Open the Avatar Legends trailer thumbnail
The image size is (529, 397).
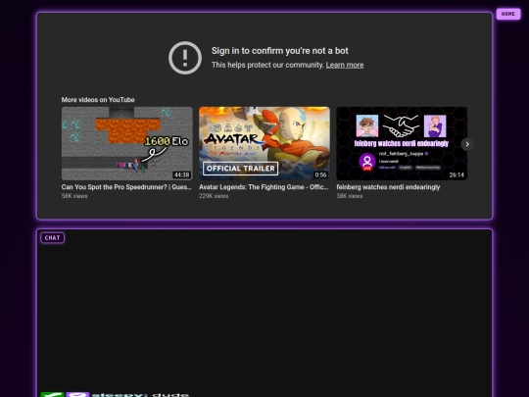click(x=264, y=143)
